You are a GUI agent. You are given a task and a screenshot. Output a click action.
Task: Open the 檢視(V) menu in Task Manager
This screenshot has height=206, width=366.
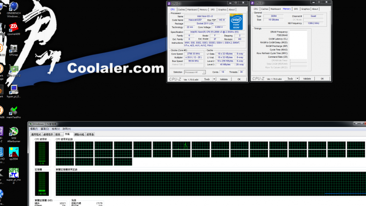[x=56, y=129]
